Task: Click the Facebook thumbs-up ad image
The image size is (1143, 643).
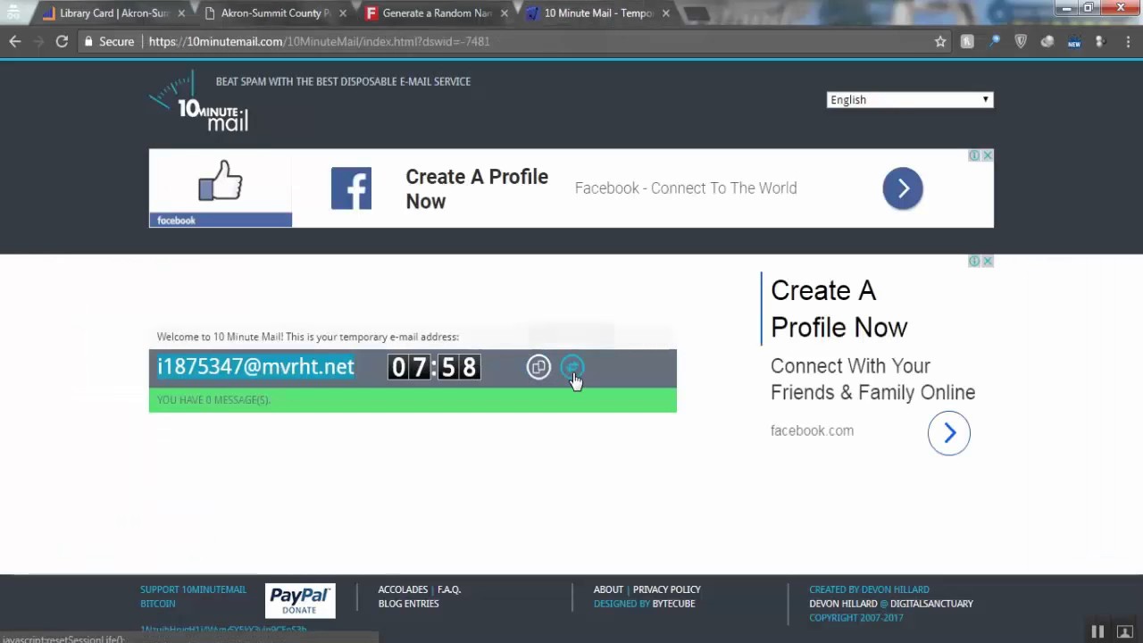Action: pos(221,188)
